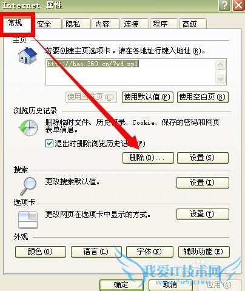Toggle 退出时删除浏览历史记录 checkbox
Screen dimensions: 245x291
tap(49, 144)
